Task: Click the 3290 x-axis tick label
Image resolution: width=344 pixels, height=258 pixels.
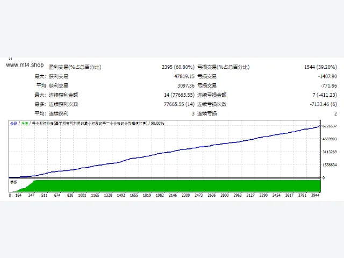Action: pos(263,195)
